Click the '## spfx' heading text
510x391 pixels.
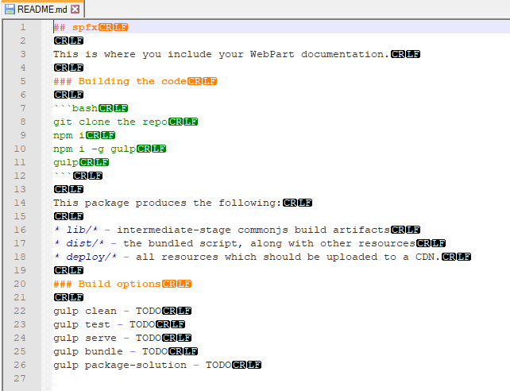[x=75, y=27]
